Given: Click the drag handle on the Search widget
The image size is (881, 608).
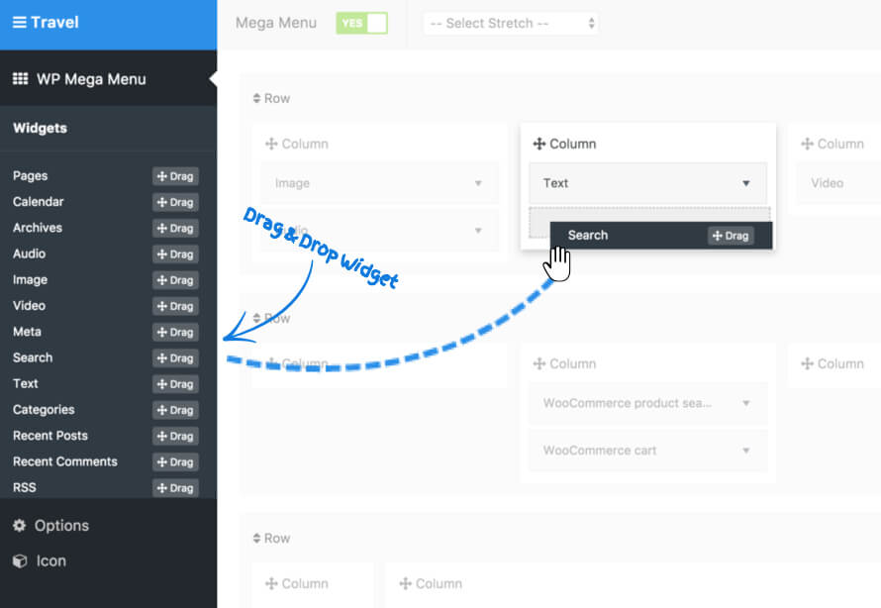Looking at the screenshot, I should [x=730, y=235].
